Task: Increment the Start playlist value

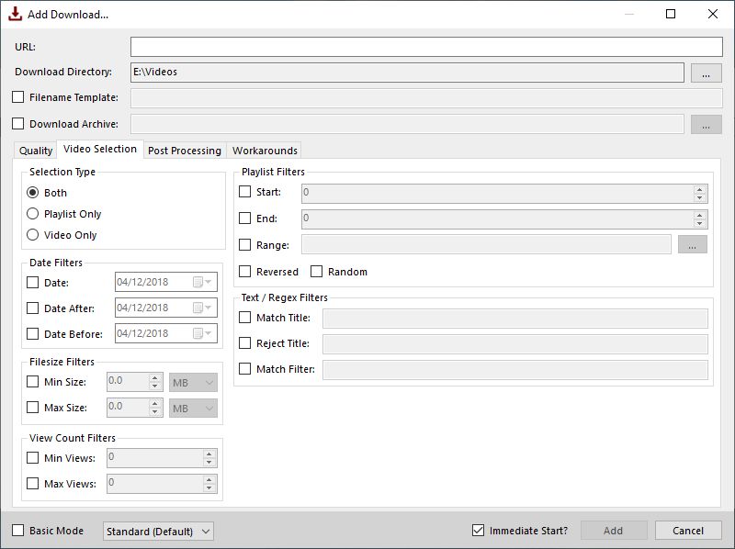Action: coord(700,189)
